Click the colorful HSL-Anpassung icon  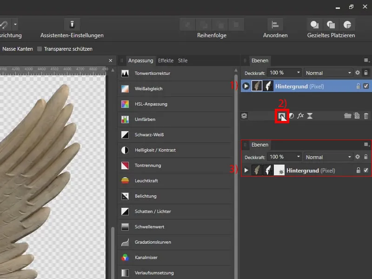click(125, 104)
